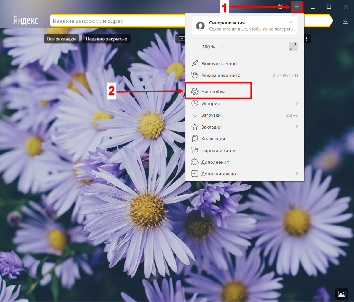Viewport: 354px width, 302px height.
Task: Click the bookmarks panel icon in the title bar
Action: (281, 7)
